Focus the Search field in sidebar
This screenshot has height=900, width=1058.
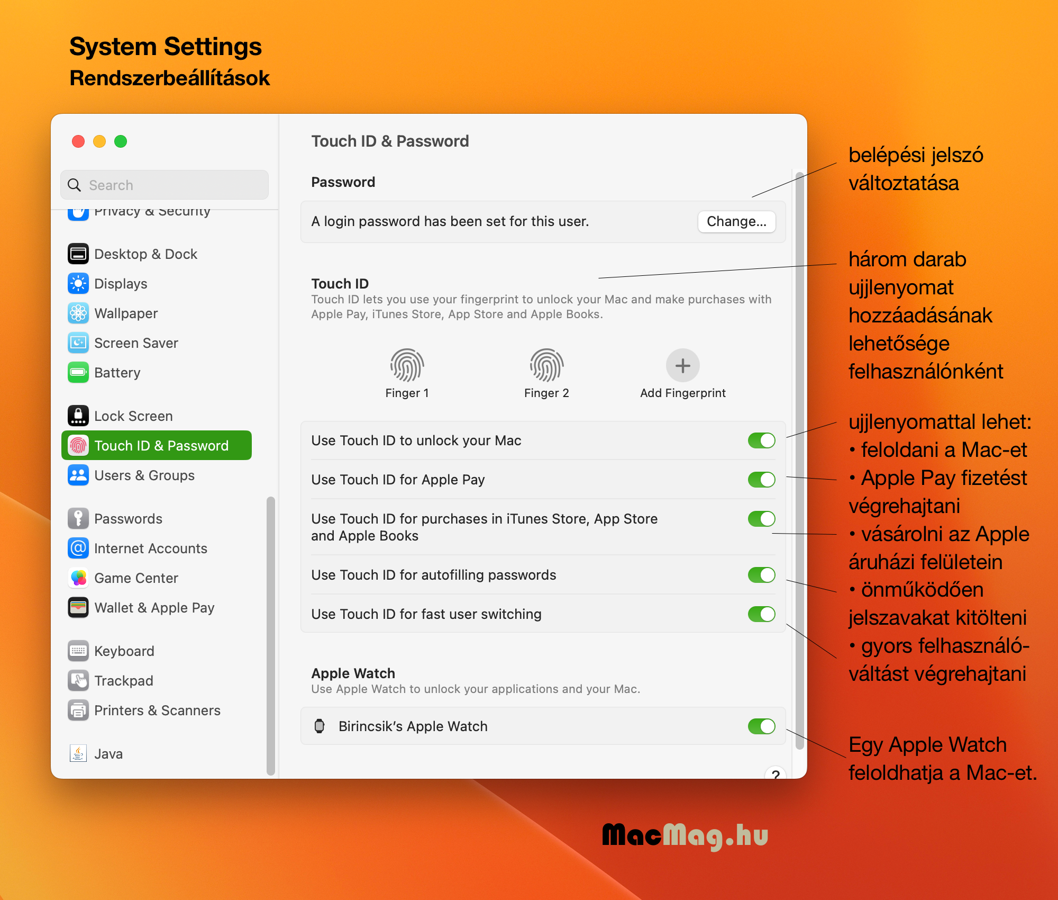tap(165, 185)
